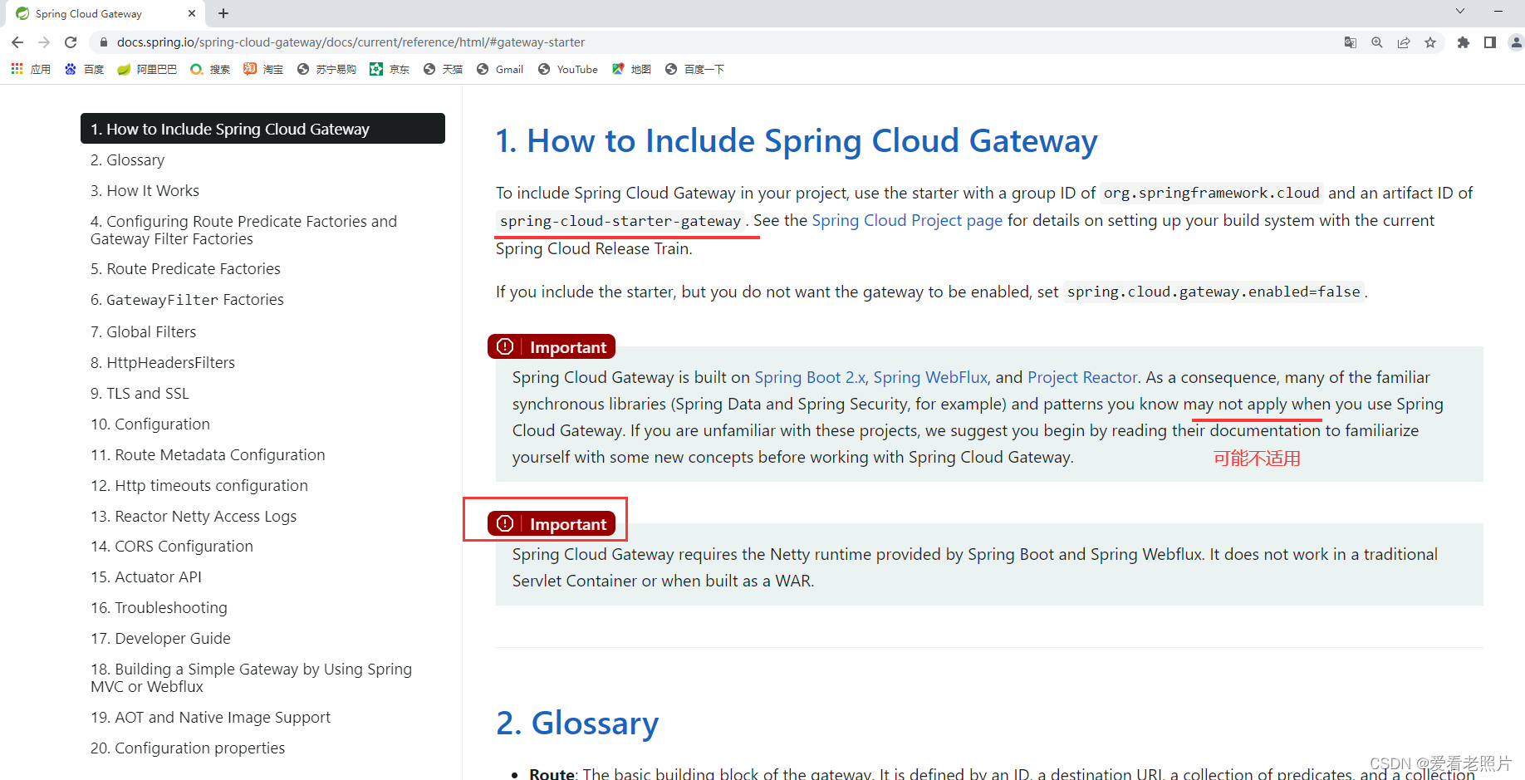This screenshot has width=1525, height=780.
Task: Bookmark this page with the star icon
Action: [x=1430, y=42]
